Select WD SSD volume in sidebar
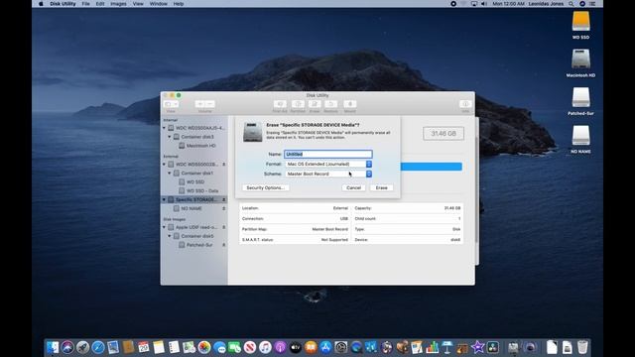This screenshot has height=357, width=635. click(x=195, y=182)
